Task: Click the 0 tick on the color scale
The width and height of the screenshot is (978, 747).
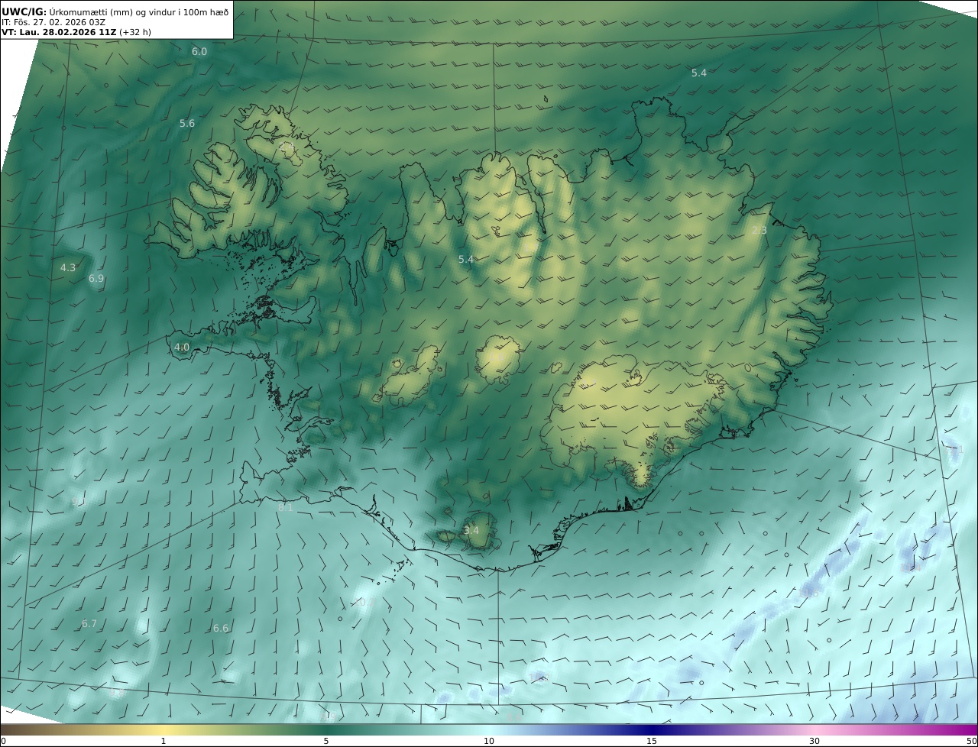Action: 3,741
